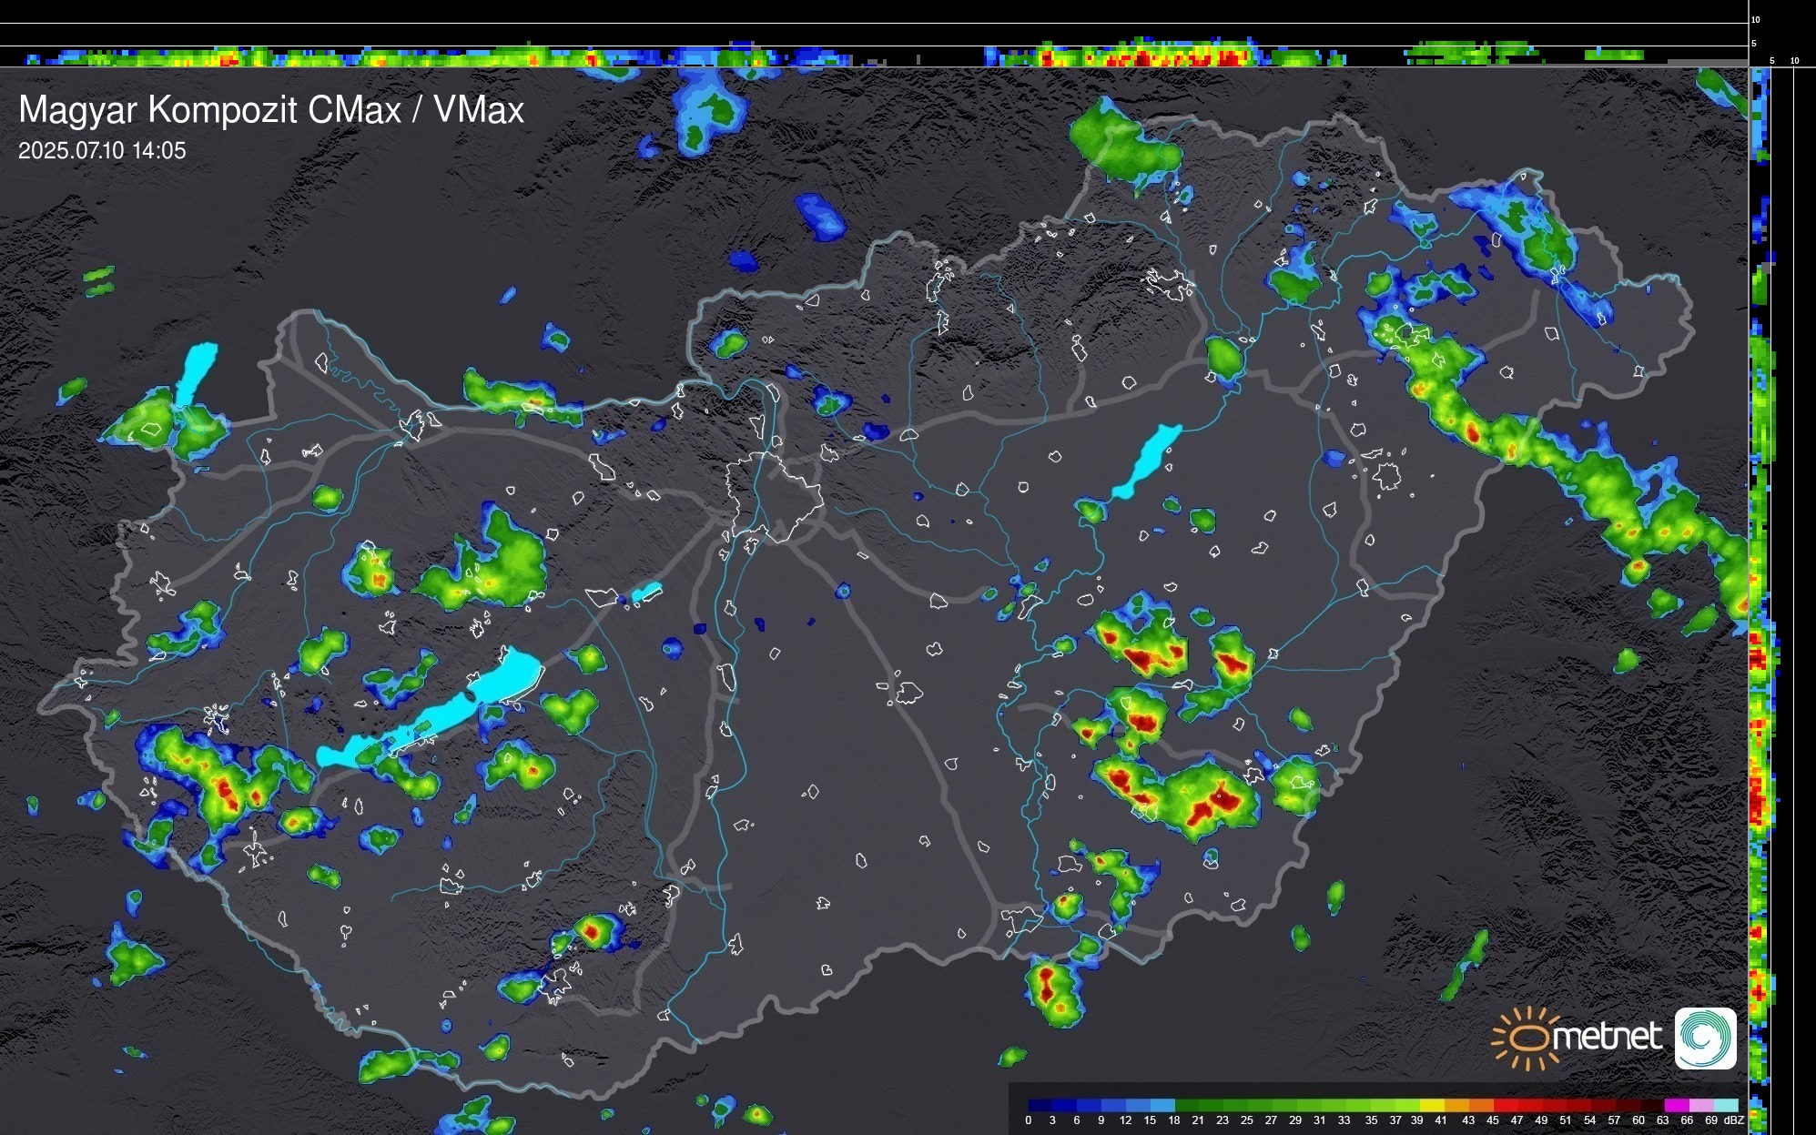Click the yellow 39 dBZ legend swatch
The height and width of the screenshot is (1135, 1816).
point(1431,1105)
